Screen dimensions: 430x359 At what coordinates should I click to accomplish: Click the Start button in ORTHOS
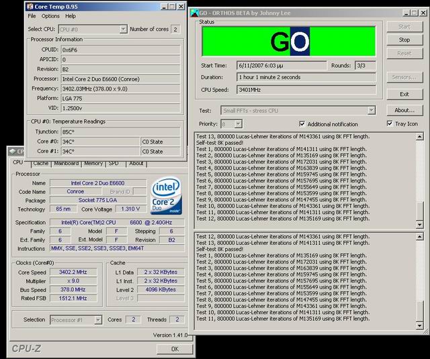pos(404,27)
